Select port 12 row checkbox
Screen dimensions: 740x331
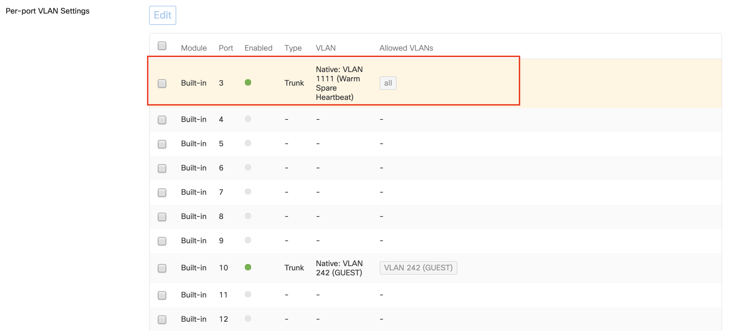[162, 320]
